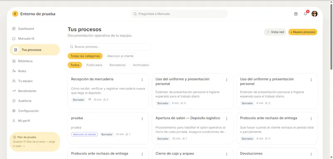The width and height of the screenshot is (333, 159).
Task: Open options menu of right Uso del uniforme card
Action: pyautogui.click(x=311, y=80)
